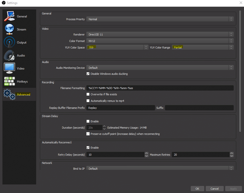This screenshot has width=244, height=193.
Task: Increase Retry Delay with up arrow
Action: point(146,153)
